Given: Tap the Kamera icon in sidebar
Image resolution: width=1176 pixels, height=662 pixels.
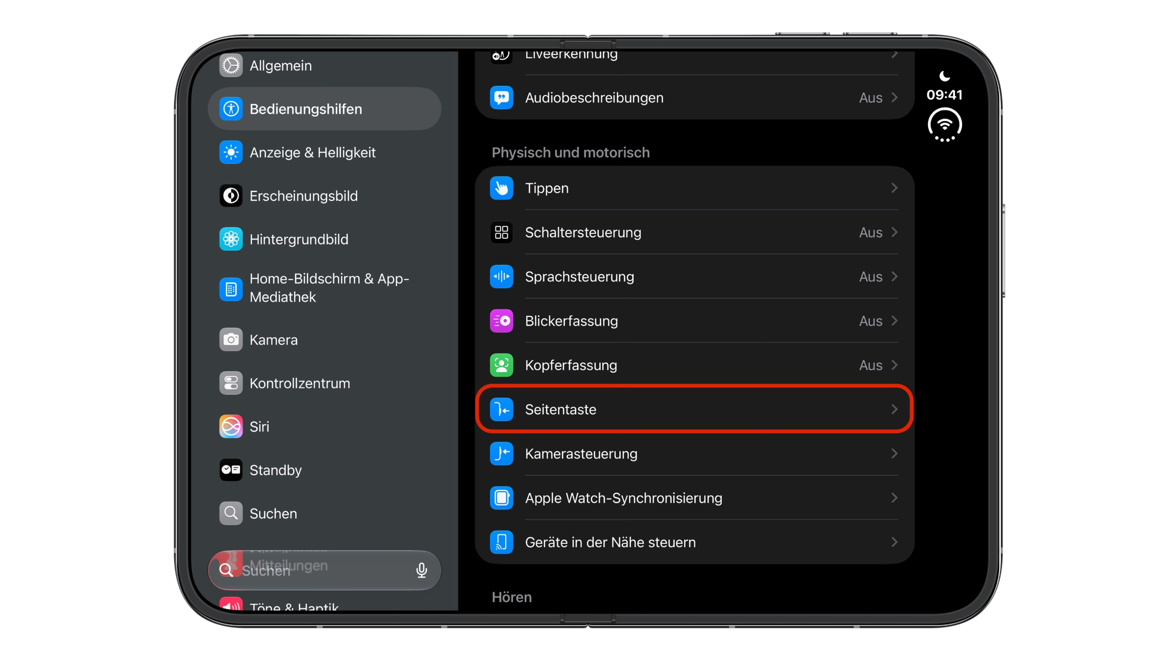Looking at the screenshot, I should tap(231, 339).
